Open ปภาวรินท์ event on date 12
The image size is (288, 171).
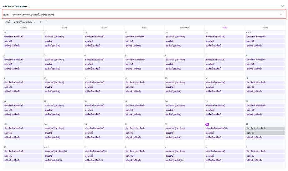pyautogui.click(x=144, y=82)
